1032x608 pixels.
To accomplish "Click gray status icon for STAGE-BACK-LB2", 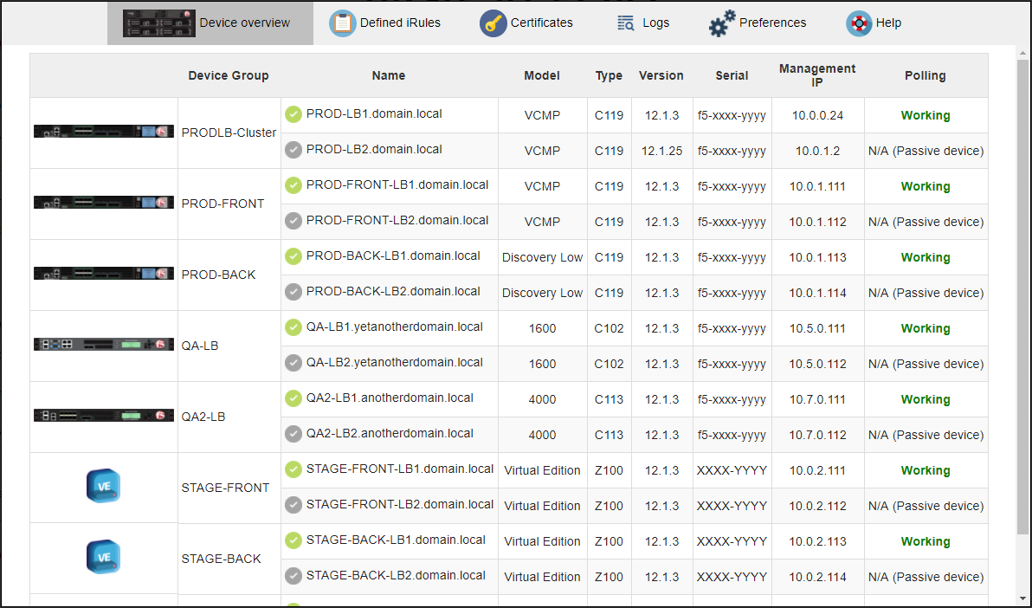I will [293, 576].
